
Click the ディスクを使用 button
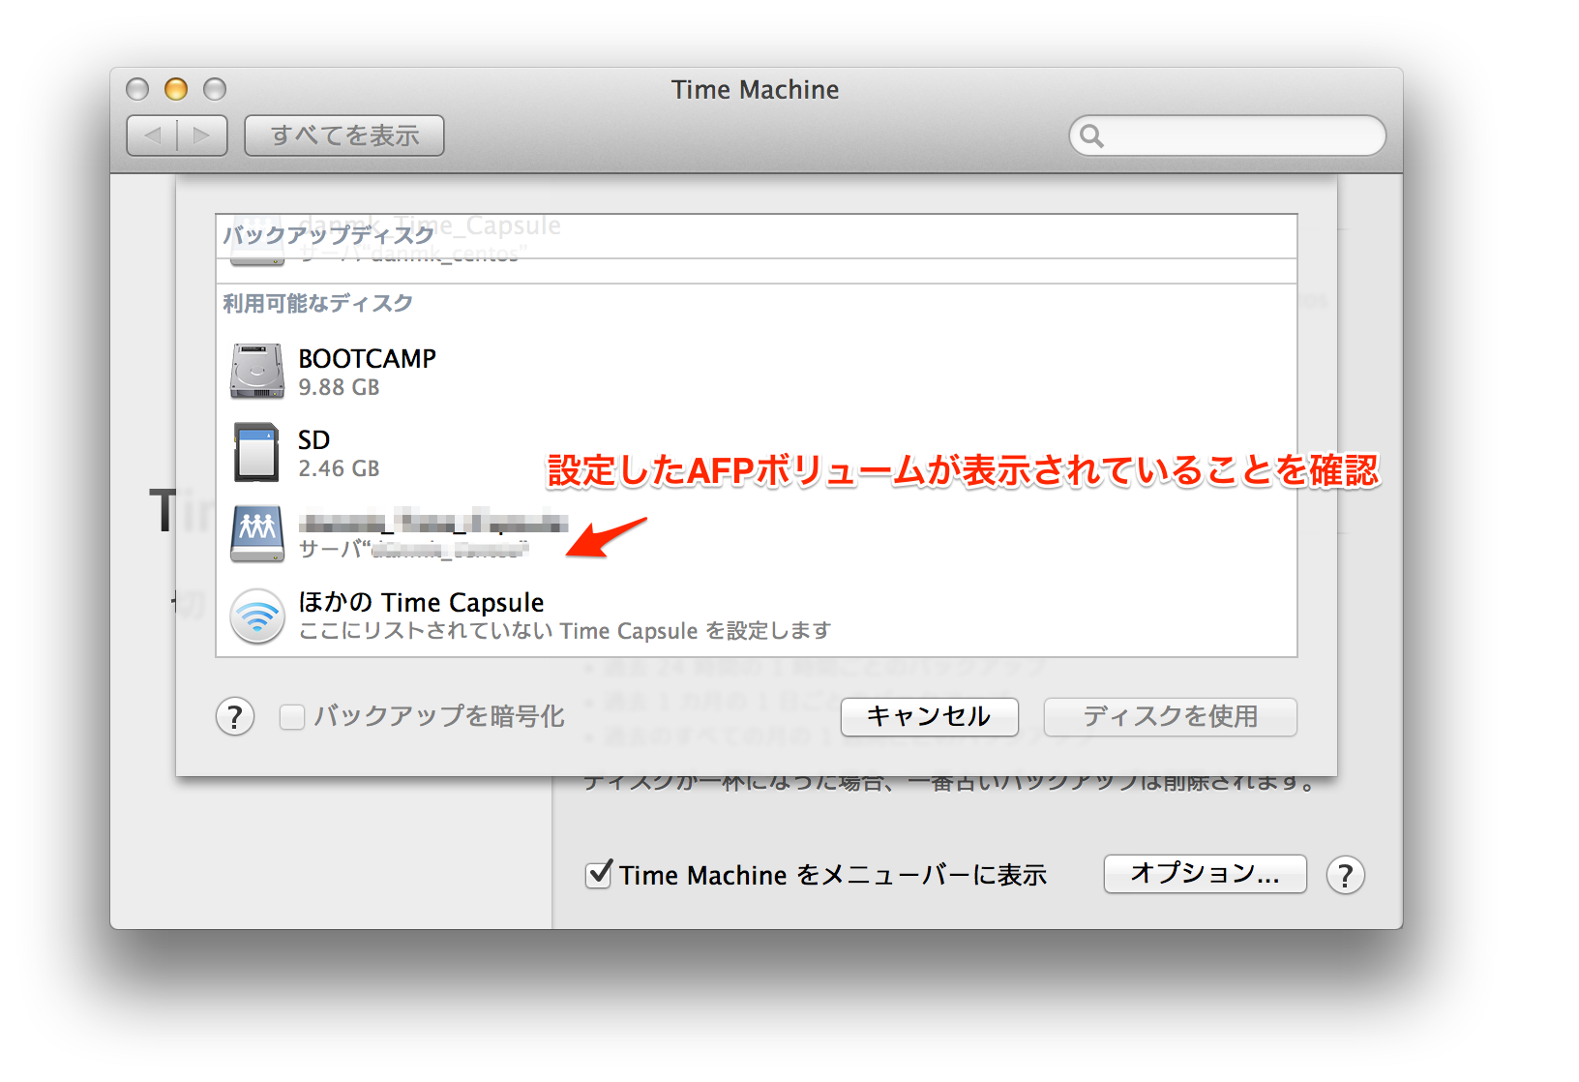coord(1170,717)
